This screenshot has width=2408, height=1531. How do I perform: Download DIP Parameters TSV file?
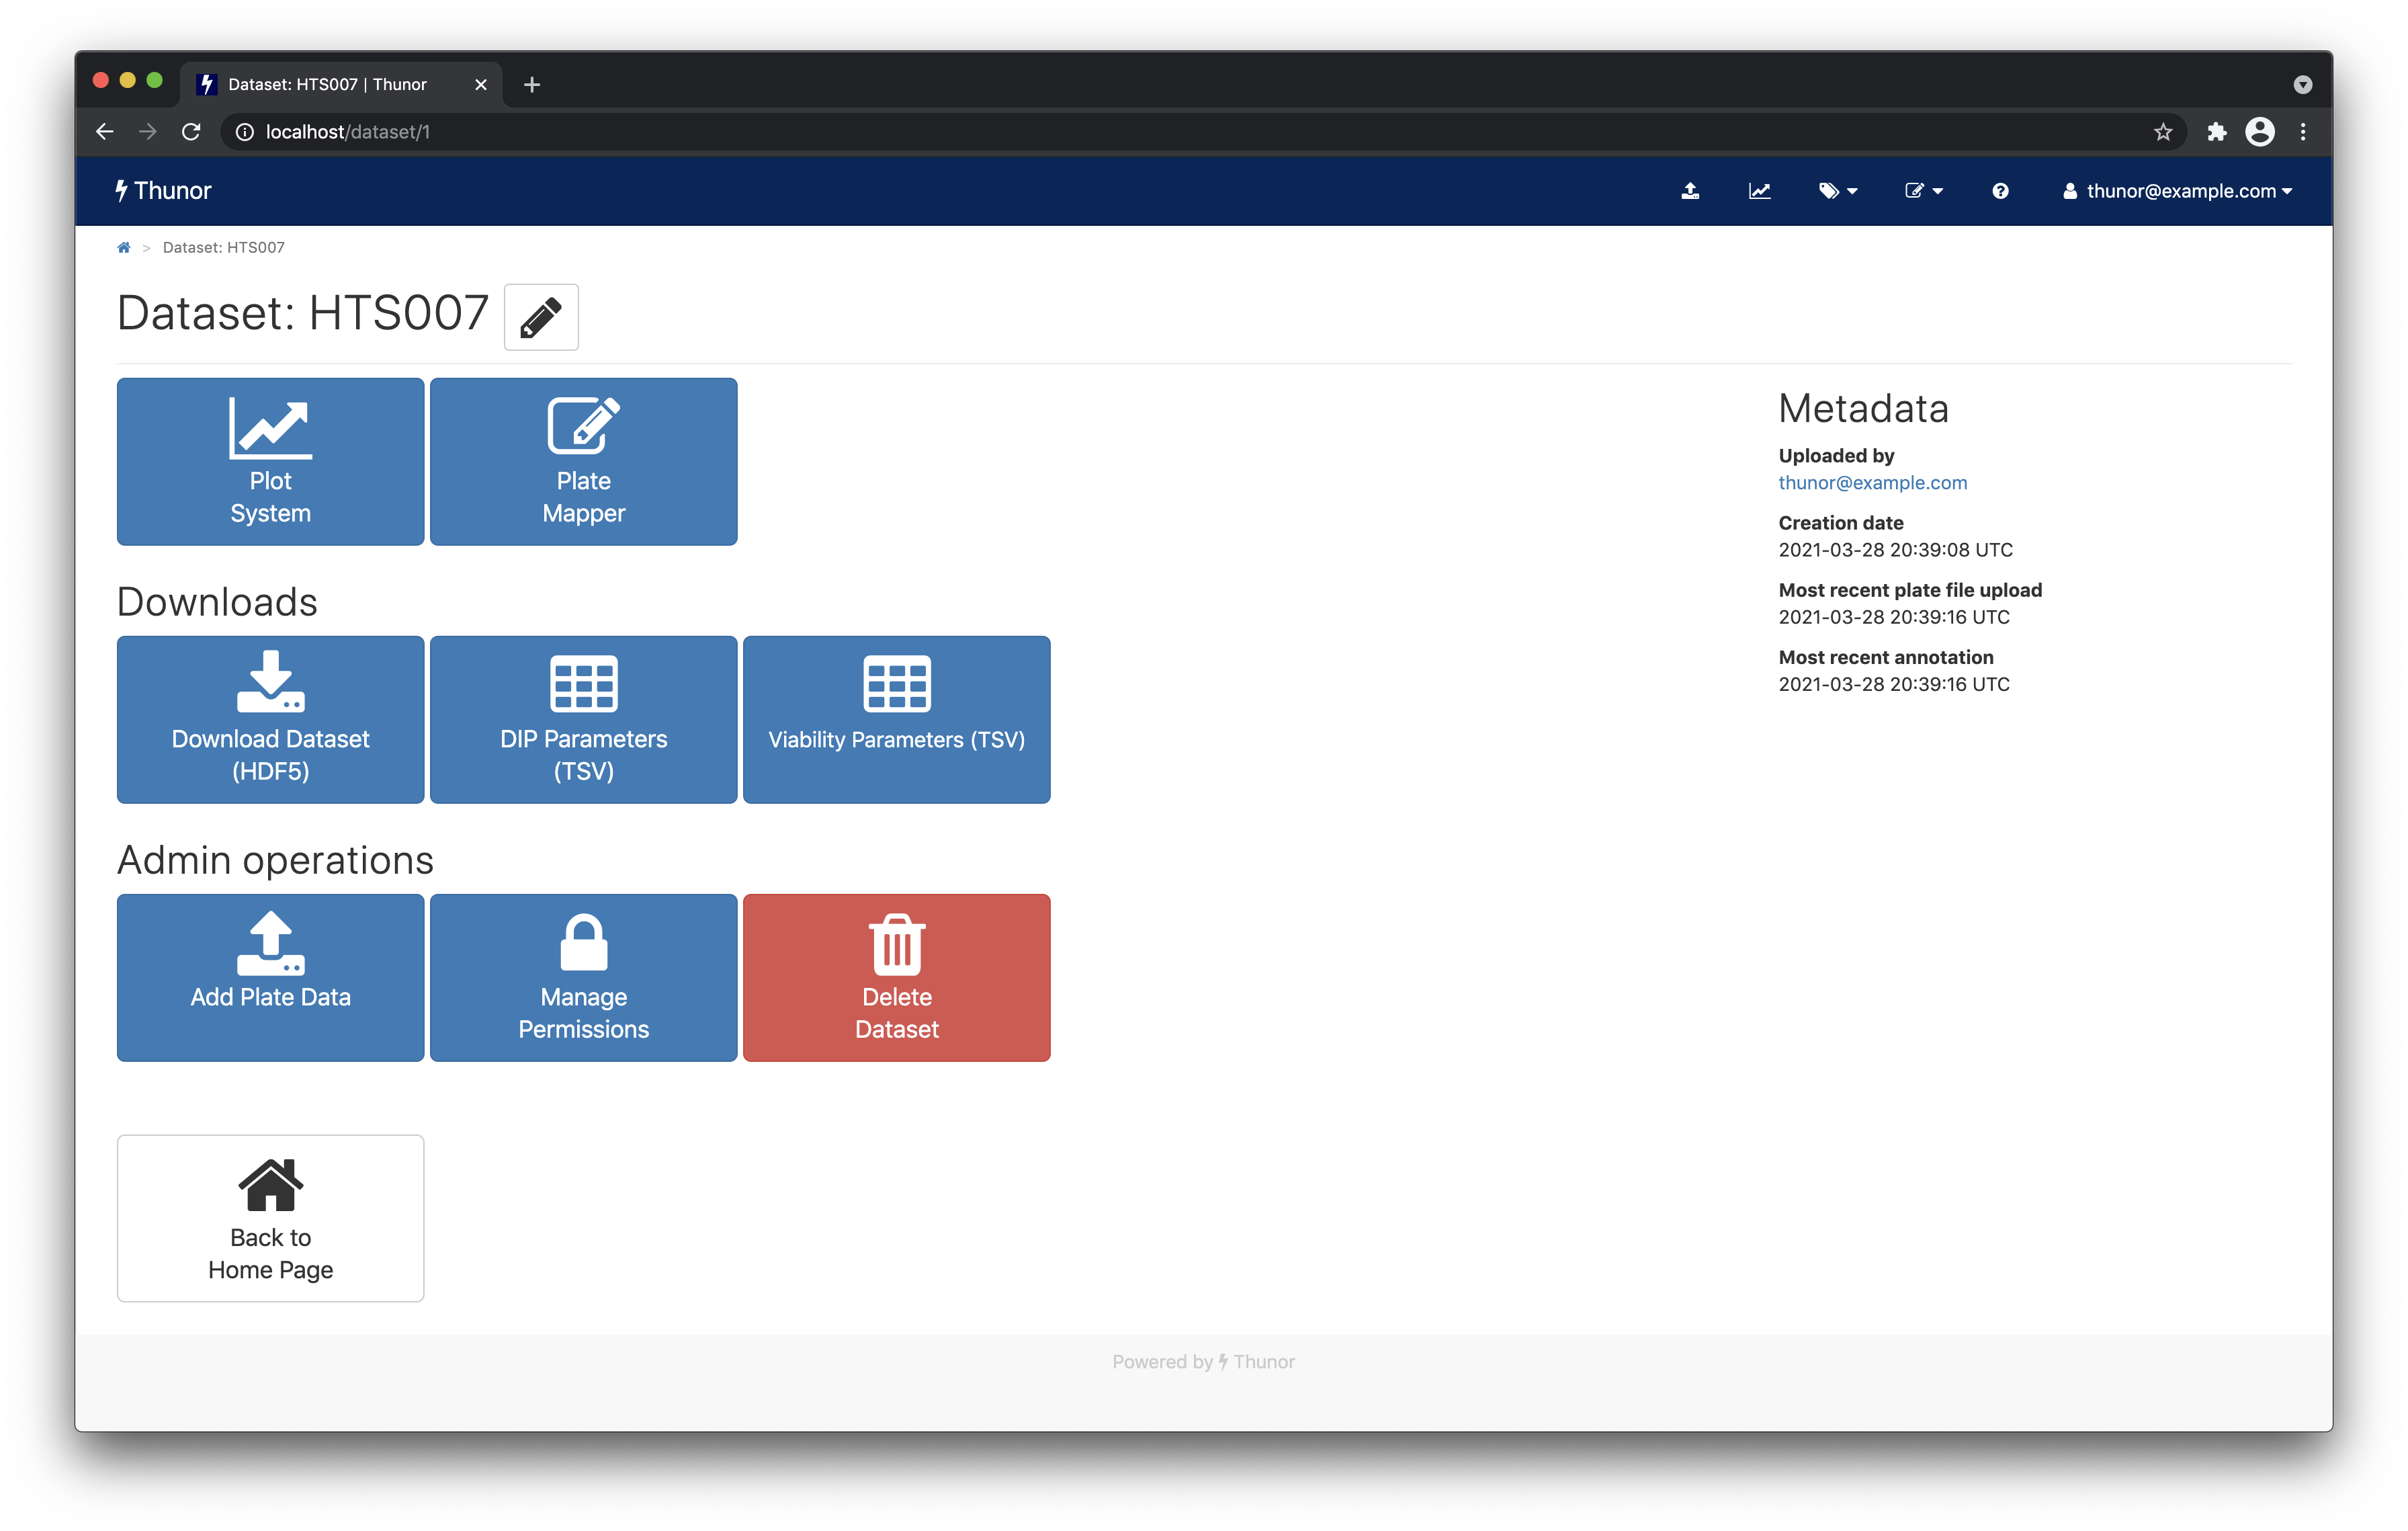583,719
